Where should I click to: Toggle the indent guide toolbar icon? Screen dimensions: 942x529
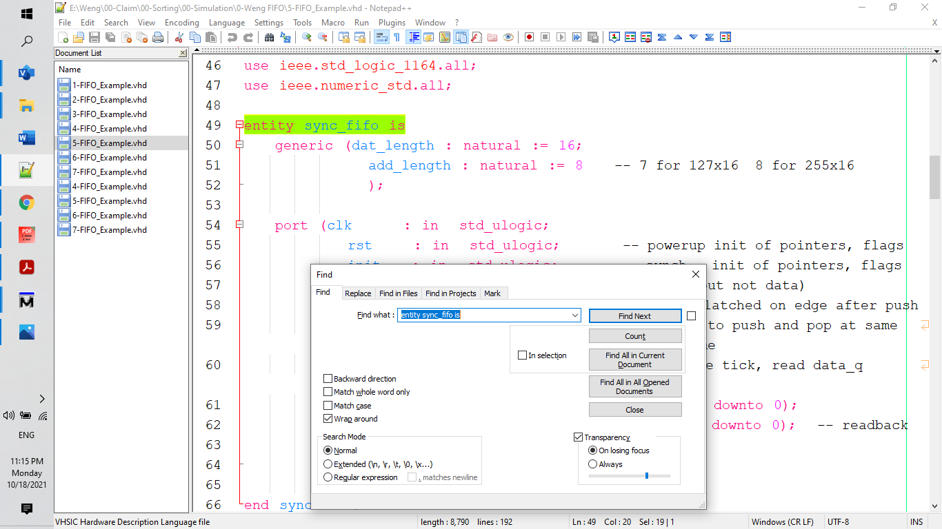(414, 37)
